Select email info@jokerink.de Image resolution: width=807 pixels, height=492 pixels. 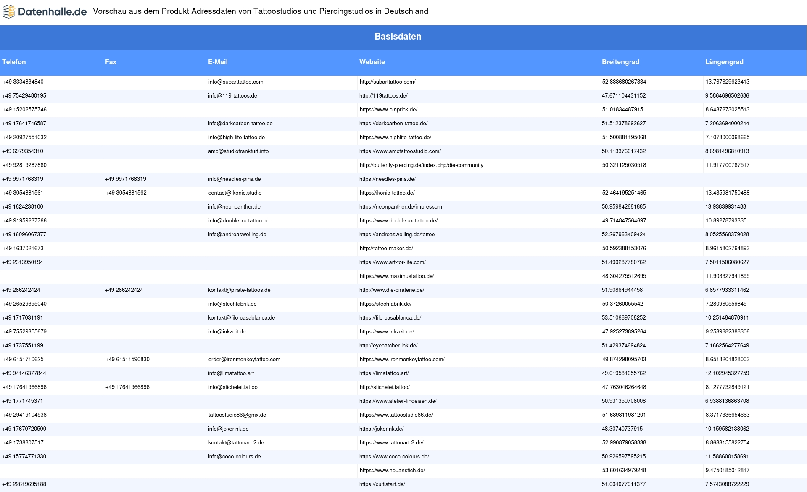(x=228, y=429)
